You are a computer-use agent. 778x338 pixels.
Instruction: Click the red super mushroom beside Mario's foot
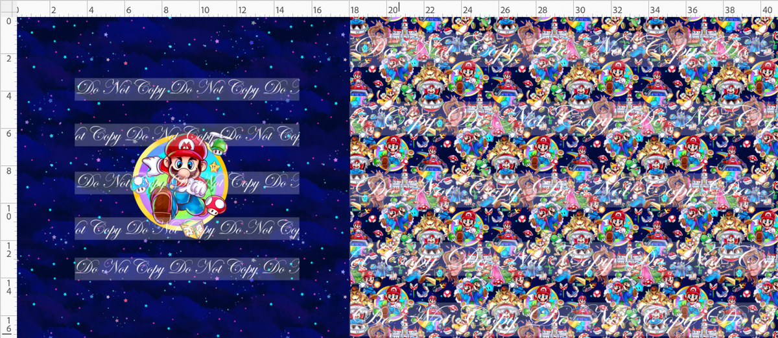[x=216, y=206]
